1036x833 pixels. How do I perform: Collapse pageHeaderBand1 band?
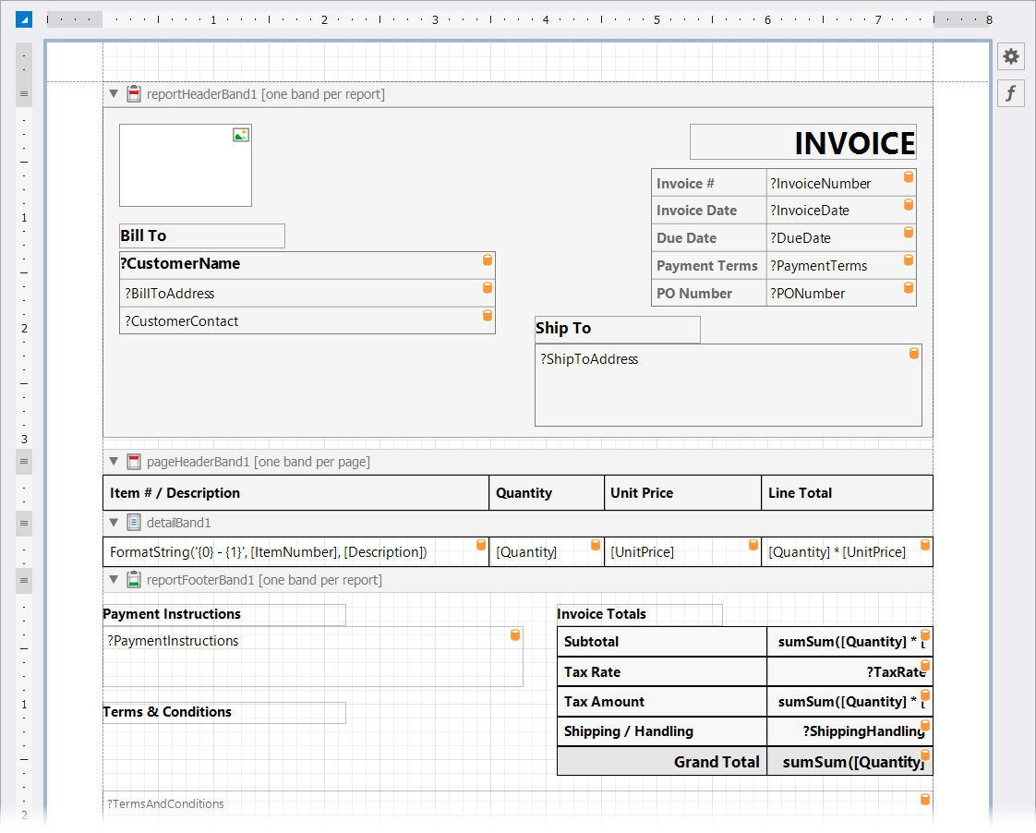coord(114,461)
